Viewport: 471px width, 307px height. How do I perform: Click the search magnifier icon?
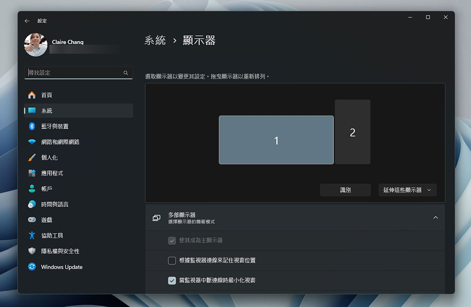[126, 73]
